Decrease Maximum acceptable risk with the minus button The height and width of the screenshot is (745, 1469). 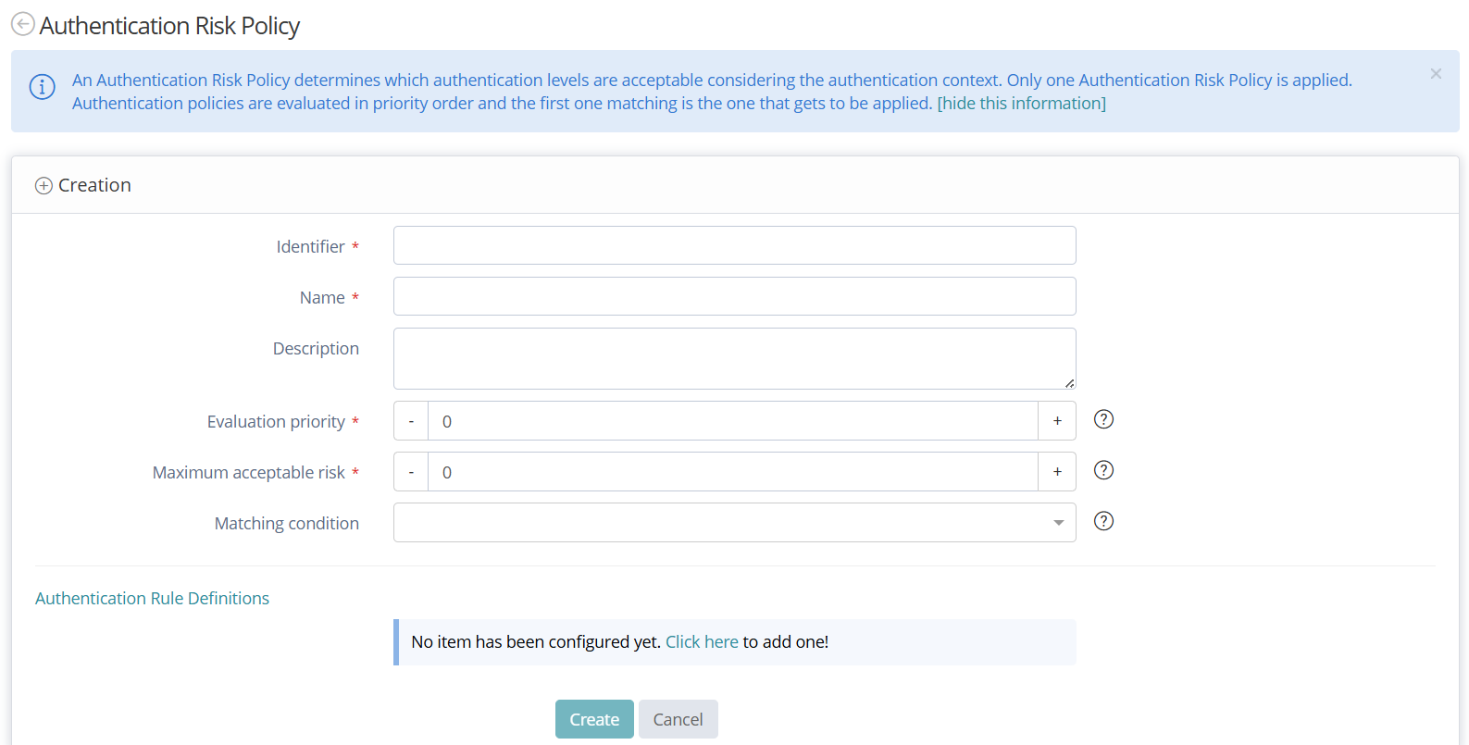tap(411, 472)
